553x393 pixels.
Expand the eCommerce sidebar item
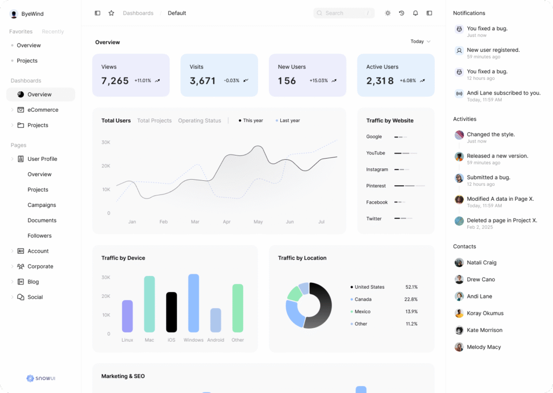pos(12,110)
